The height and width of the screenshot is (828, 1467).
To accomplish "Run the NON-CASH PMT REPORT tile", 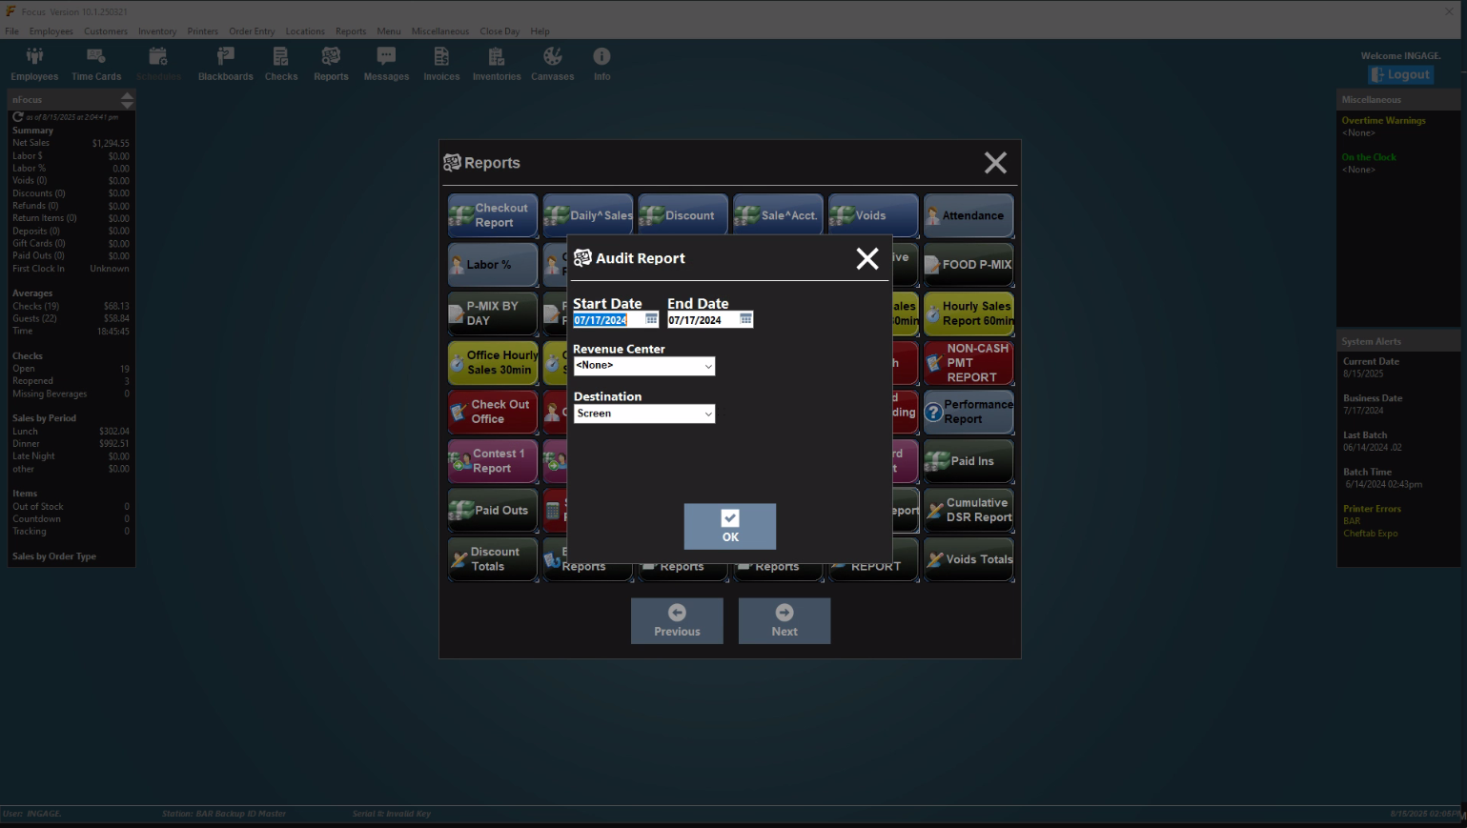I will pyautogui.click(x=968, y=363).
